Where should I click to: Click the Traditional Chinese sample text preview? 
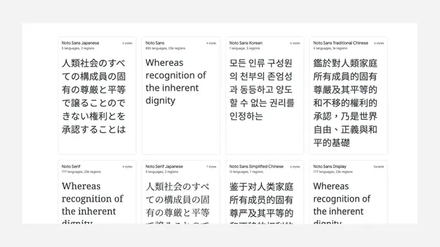[x=345, y=103]
